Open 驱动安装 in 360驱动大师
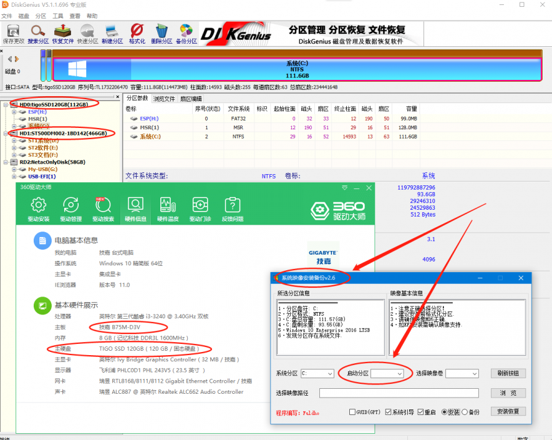Screen dimensions: 552x440 [39, 210]
